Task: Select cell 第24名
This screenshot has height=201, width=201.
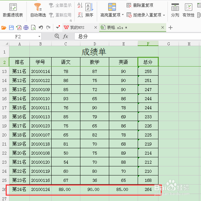Action: point(19,189)
